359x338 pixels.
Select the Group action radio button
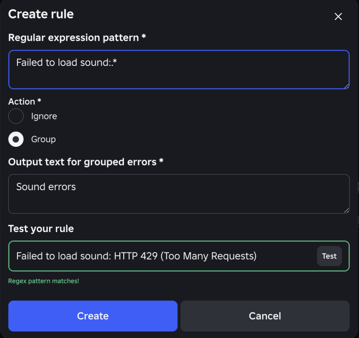pyautogui.click(x=16, y=139)
